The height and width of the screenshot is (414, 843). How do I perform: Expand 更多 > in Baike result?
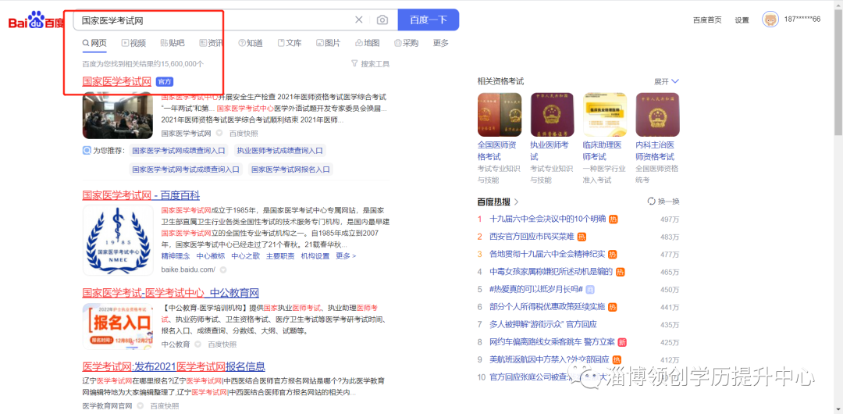(346, 255)
